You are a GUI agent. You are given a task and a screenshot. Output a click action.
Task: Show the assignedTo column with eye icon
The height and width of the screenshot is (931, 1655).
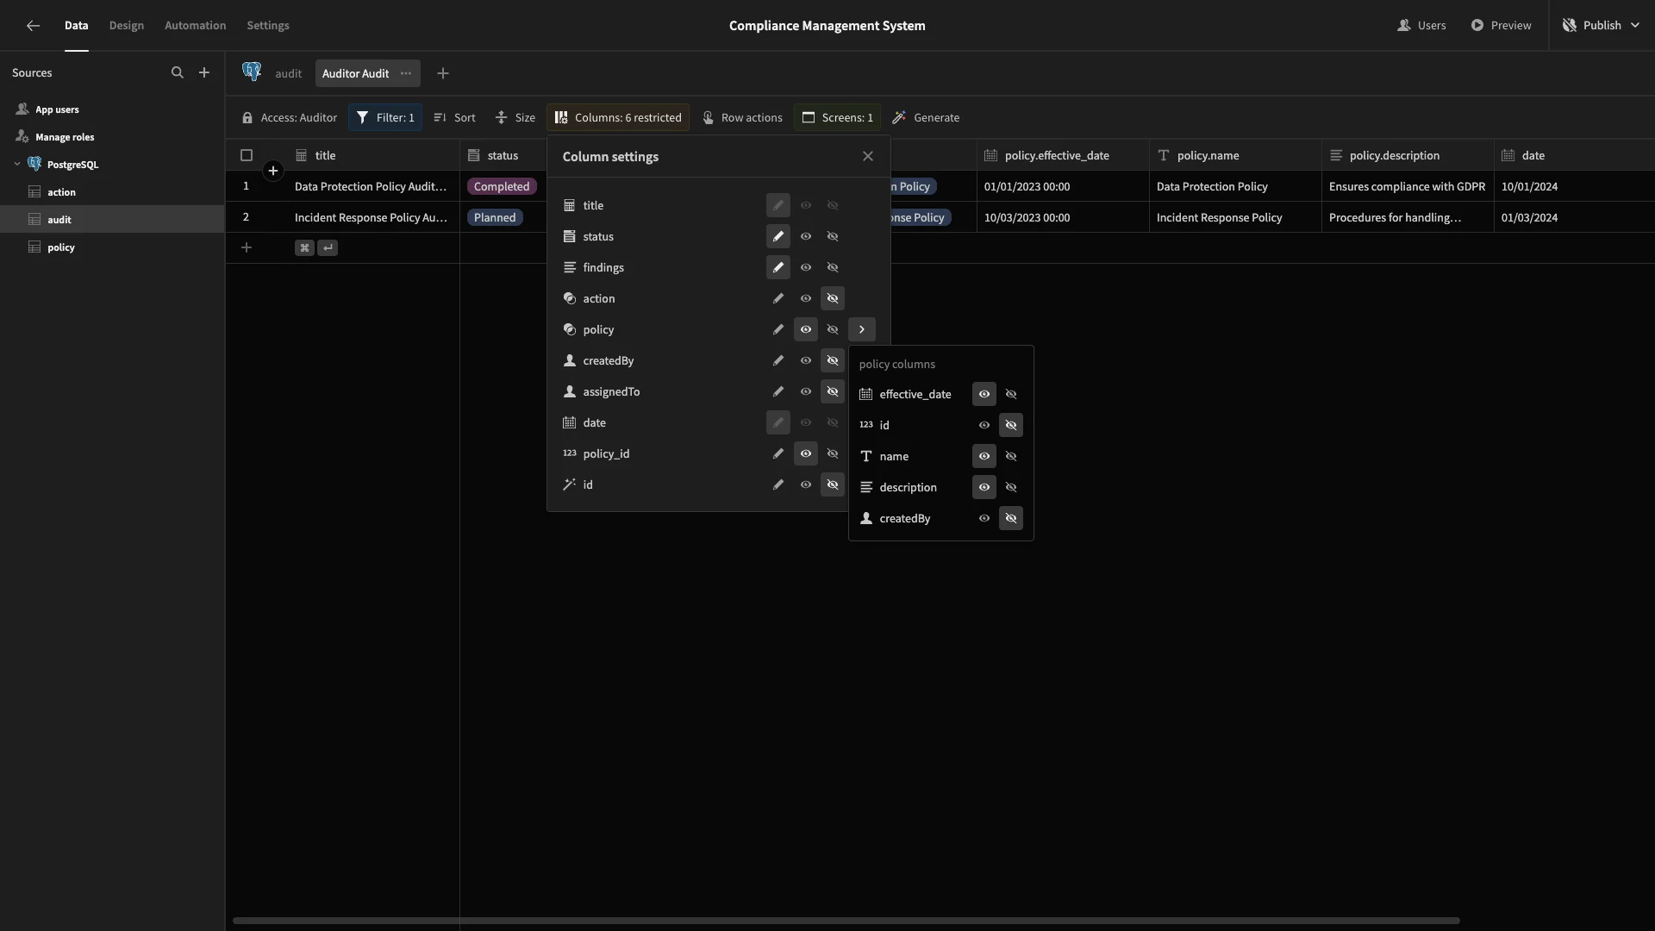click(806, 391)
